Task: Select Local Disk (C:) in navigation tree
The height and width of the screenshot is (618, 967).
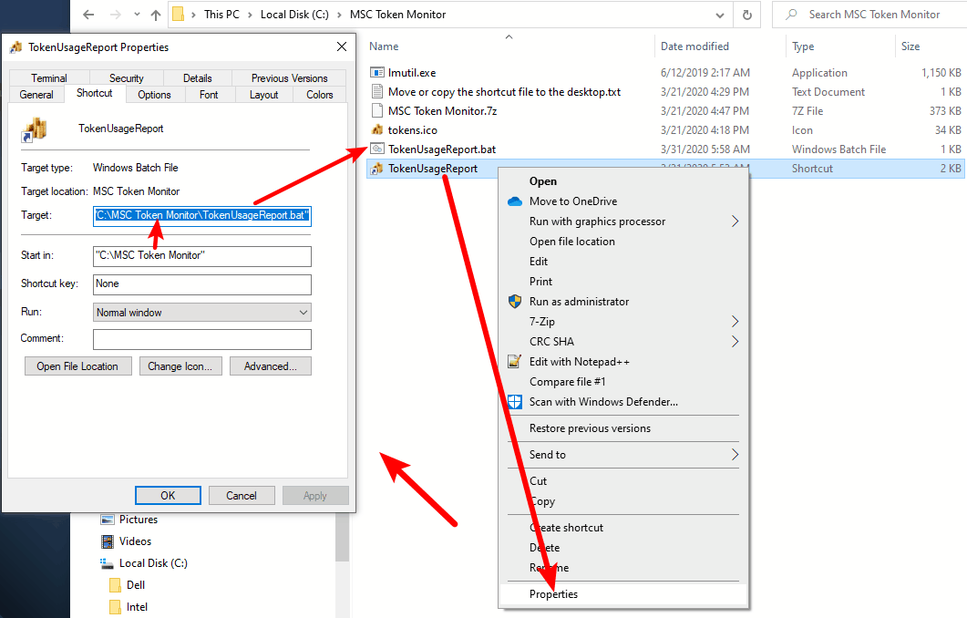Action: [153, 563]
